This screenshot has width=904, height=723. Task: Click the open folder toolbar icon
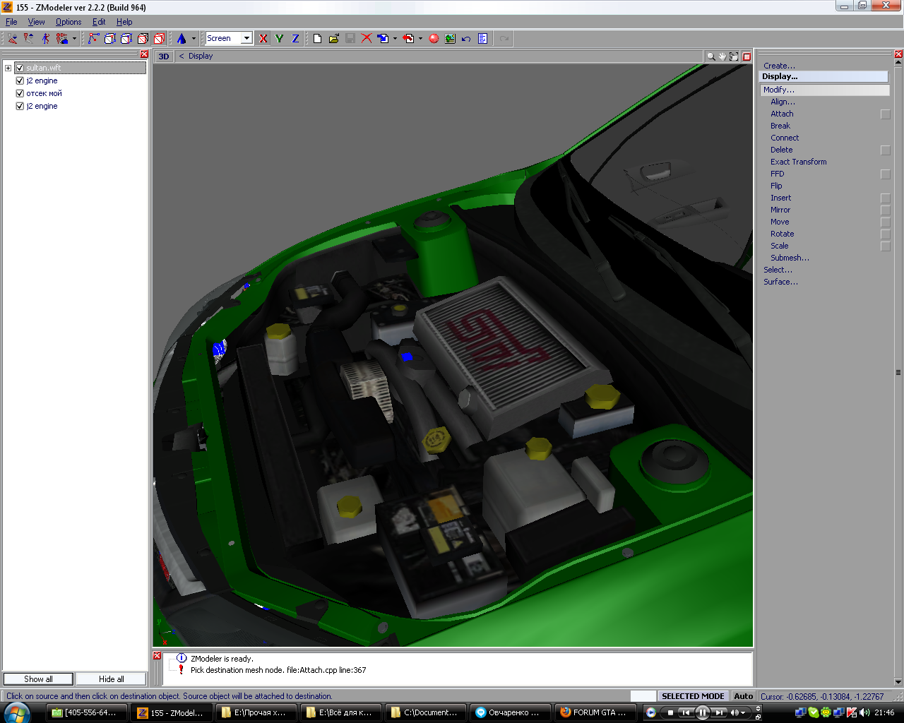pyautogui.click(x=334, y=39)
